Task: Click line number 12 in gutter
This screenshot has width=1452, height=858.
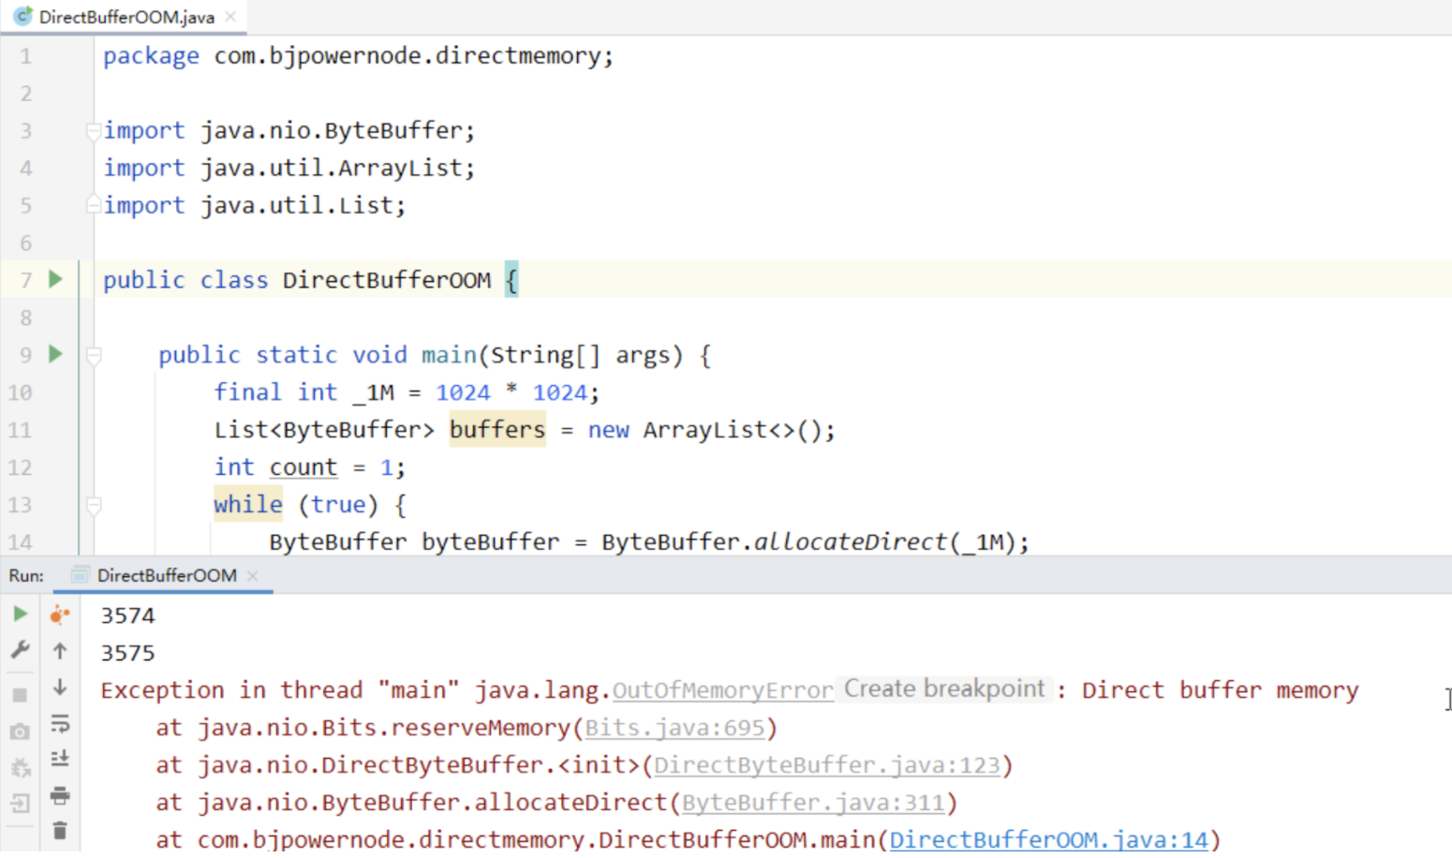Action: pyautogui.click(x=20, y=467)
